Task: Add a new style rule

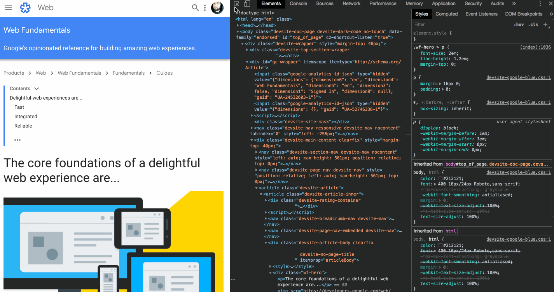Action: [x=545, y=24]
